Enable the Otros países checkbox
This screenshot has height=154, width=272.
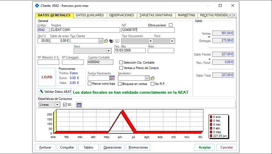[x=171, y=25]
